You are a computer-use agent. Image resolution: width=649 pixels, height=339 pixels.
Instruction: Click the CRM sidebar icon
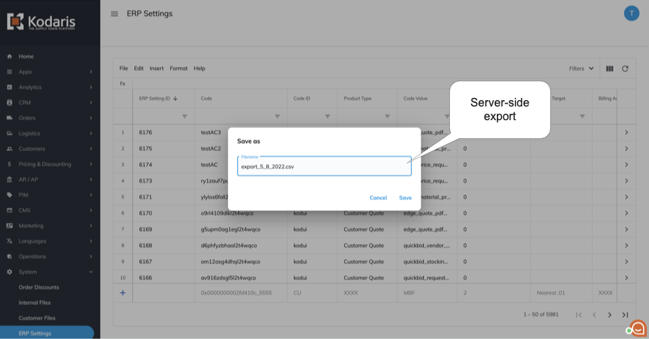[x=9, y=102]
